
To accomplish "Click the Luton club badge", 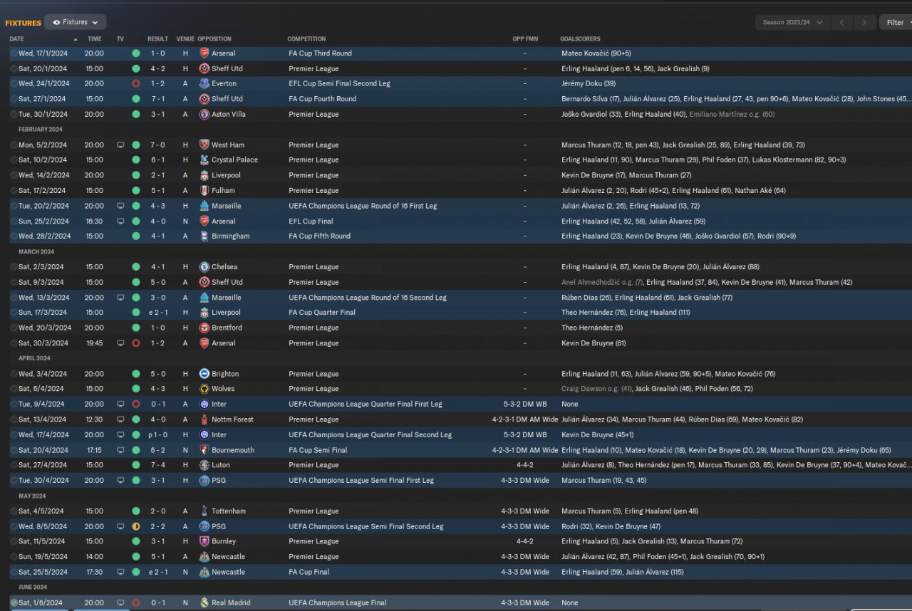I will pos(204,465).
